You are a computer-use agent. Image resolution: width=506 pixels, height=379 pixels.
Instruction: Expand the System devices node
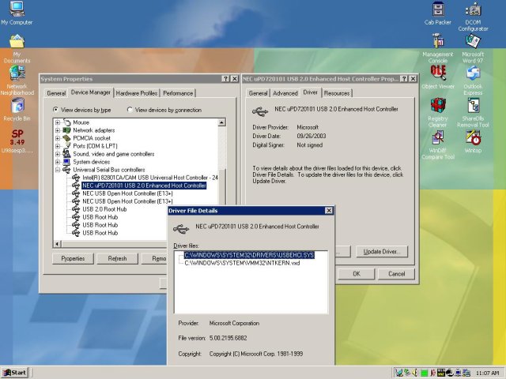[58, 162]
